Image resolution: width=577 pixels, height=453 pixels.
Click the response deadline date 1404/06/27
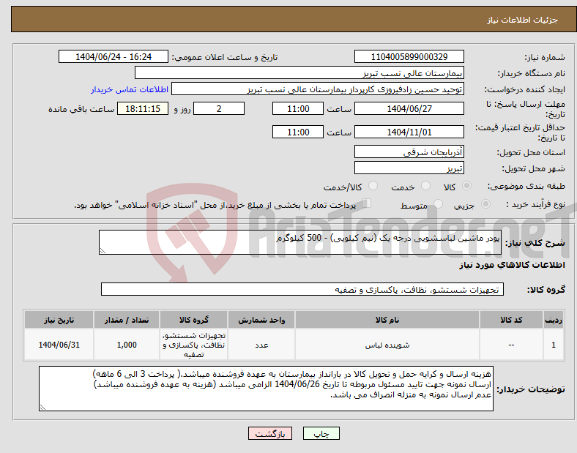click(409, 109)
